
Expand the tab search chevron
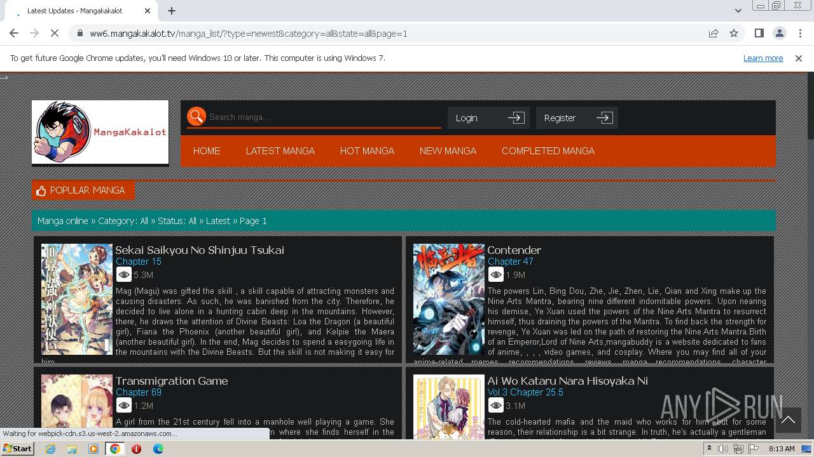click(738, 11)
